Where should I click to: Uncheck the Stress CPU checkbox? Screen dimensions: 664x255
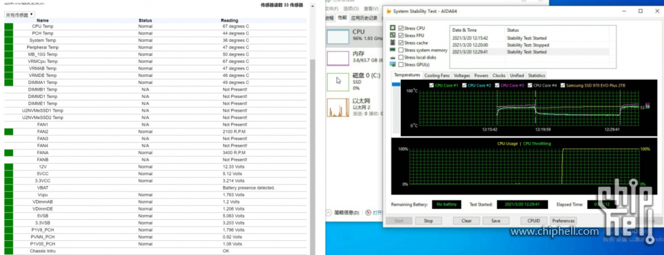tap(401, 28)
